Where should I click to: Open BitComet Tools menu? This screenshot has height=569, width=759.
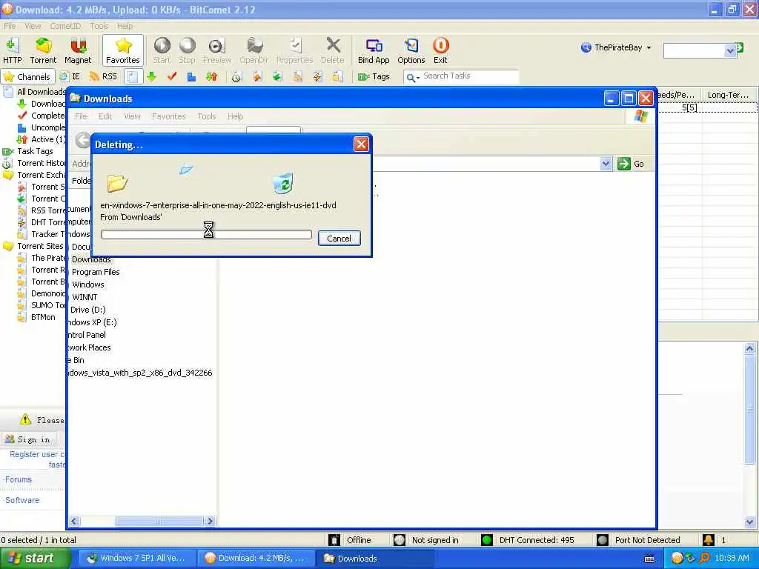pos(99,26)
